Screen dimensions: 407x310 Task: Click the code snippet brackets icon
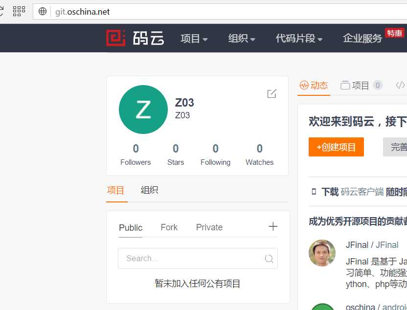[400, 85]
